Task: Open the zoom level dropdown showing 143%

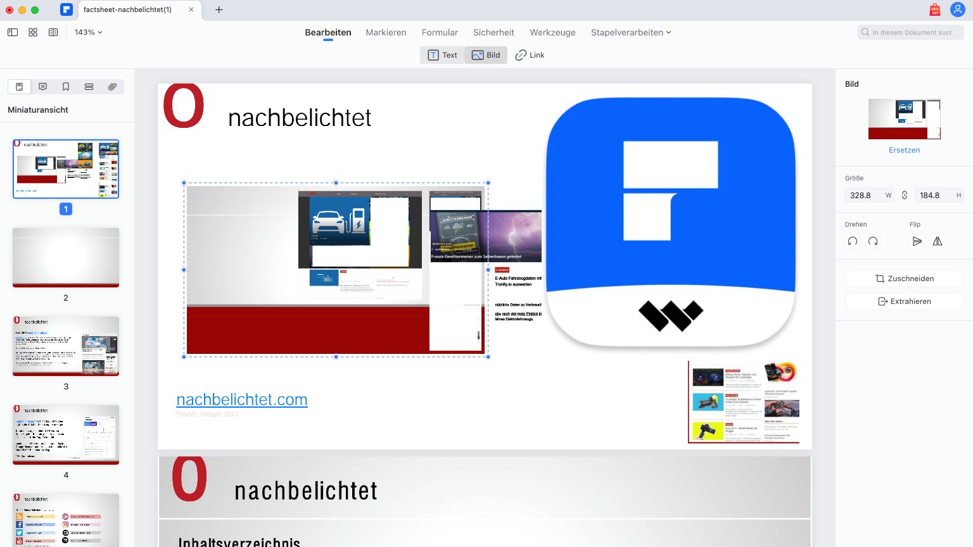Action: tap(87, 32)
